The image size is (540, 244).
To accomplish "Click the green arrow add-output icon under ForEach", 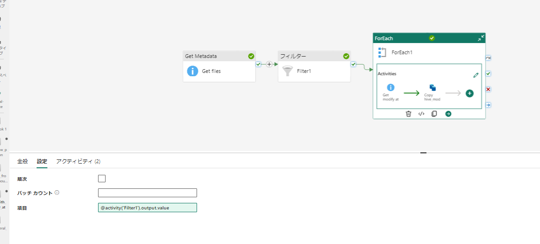I will [x=448, y=114].
